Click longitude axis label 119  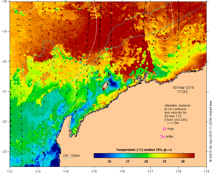(206, 171)
